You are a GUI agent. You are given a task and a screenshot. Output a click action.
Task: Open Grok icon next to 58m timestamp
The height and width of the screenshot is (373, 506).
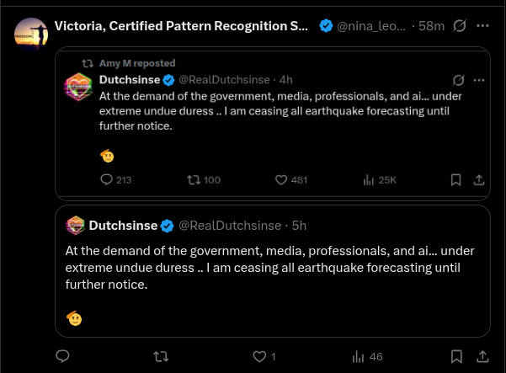(x=459, y=26)
